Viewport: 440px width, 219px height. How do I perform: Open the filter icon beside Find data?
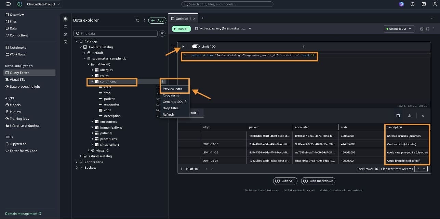(162, 34)
